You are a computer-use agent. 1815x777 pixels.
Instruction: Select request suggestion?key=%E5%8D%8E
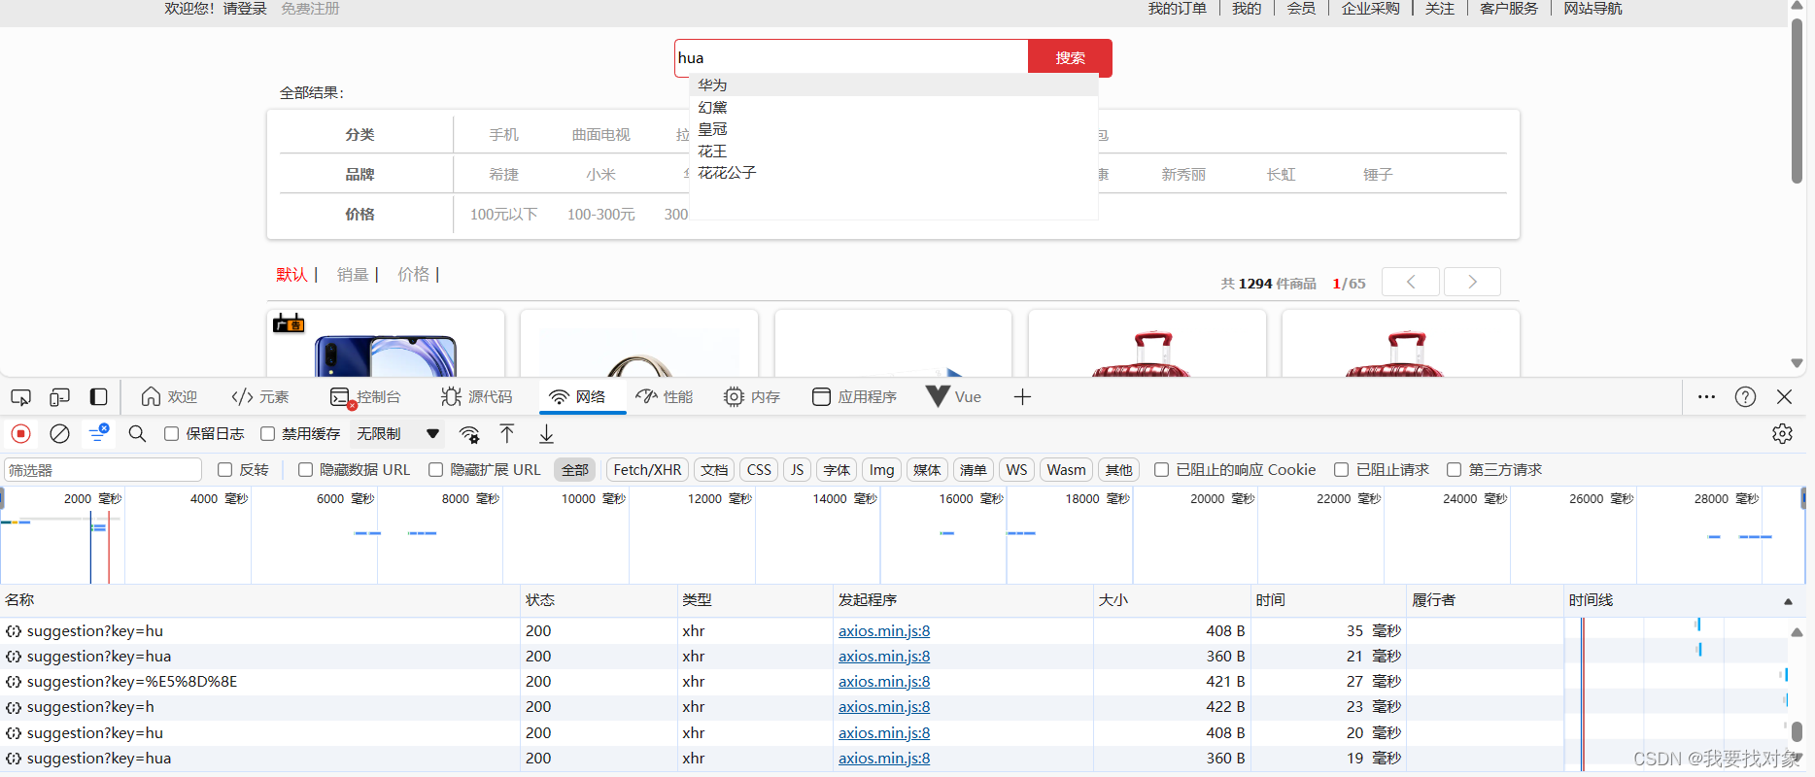(x=132, y=682)
